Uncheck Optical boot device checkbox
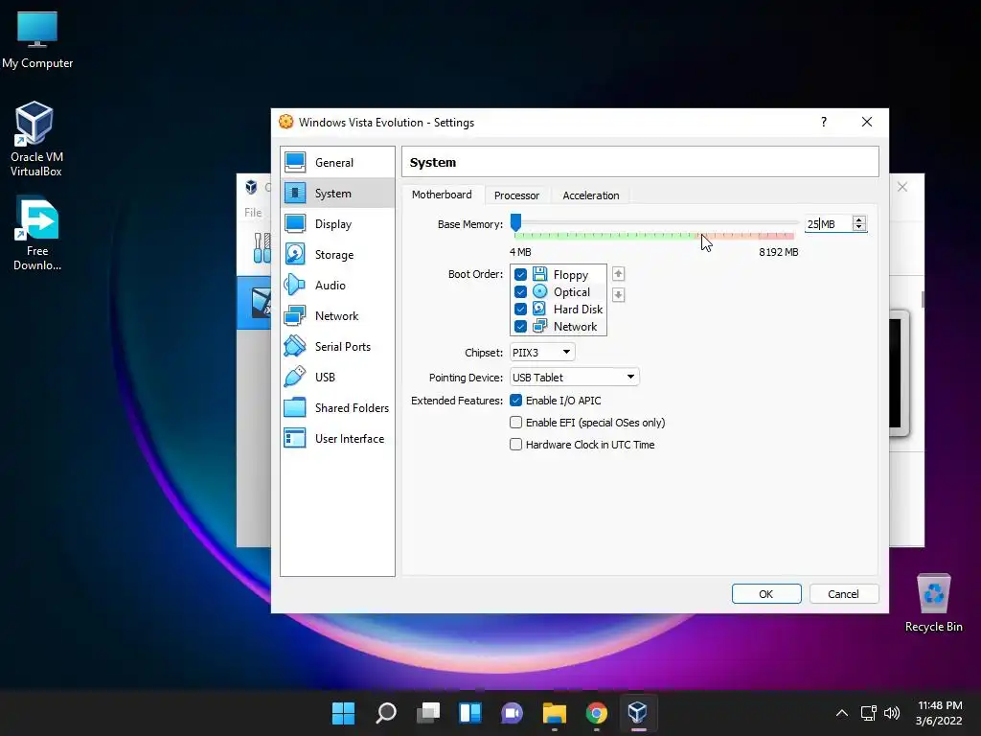Screen dimensions: 981x736 [520, 292]
